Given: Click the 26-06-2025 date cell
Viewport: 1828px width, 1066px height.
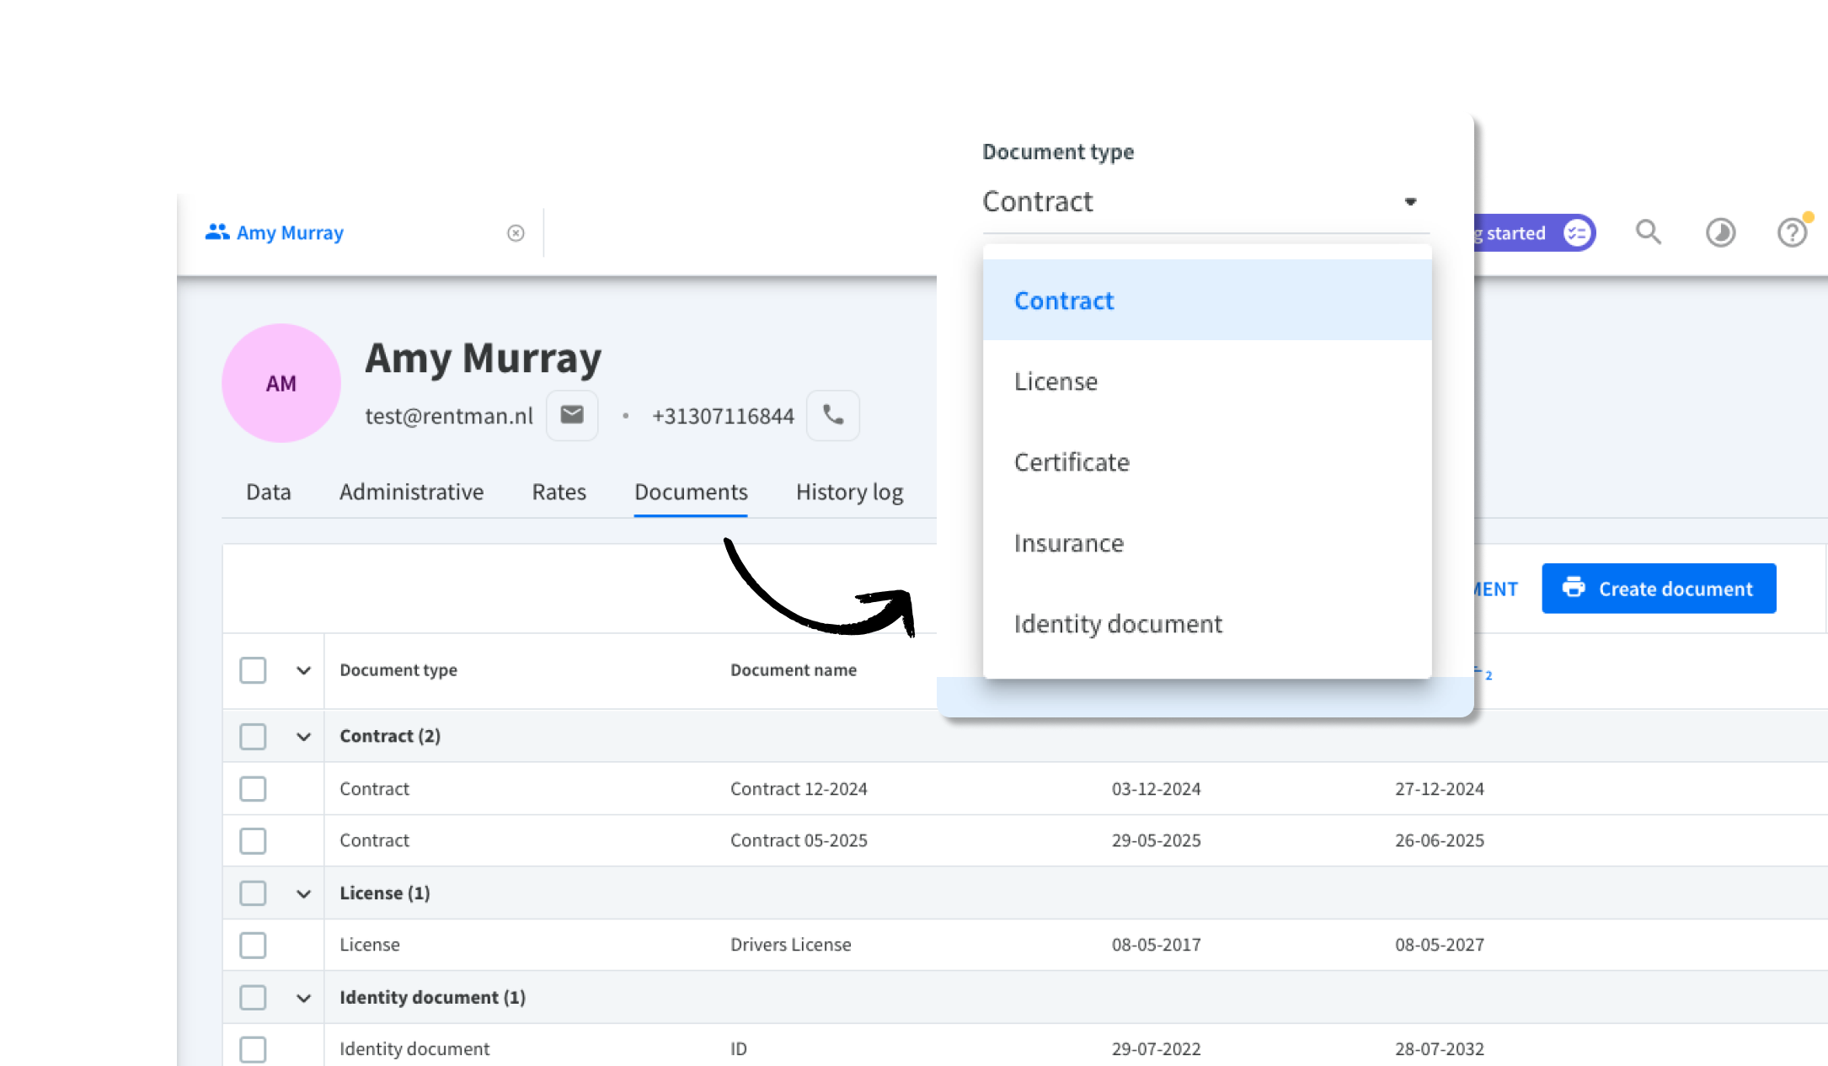Looking at the screenshot, I should point(1440,840).
